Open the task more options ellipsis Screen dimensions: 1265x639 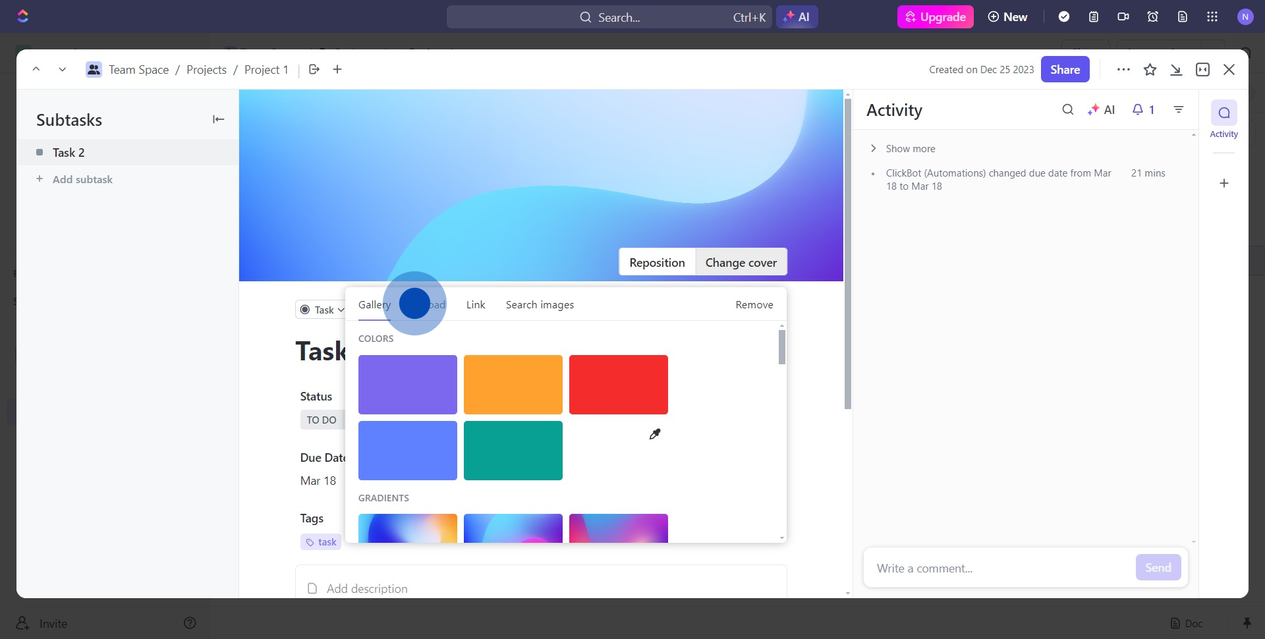pyautogui.click(x=1123, y=69)
